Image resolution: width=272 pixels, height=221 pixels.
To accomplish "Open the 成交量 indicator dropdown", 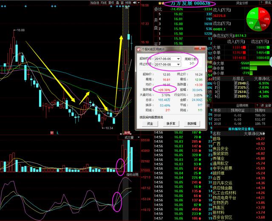I will [139, 138].
